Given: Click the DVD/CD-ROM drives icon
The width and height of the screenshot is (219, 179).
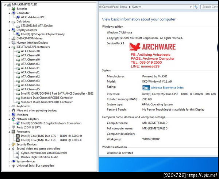Looking at the screenshot, I should (x=14, y=39).
